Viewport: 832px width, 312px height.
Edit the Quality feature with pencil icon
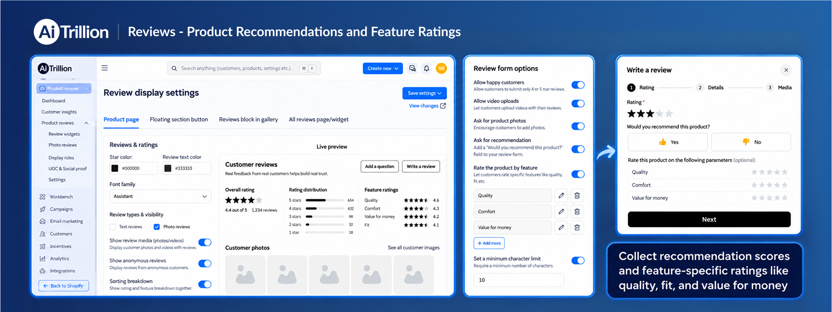click(561, 195)
